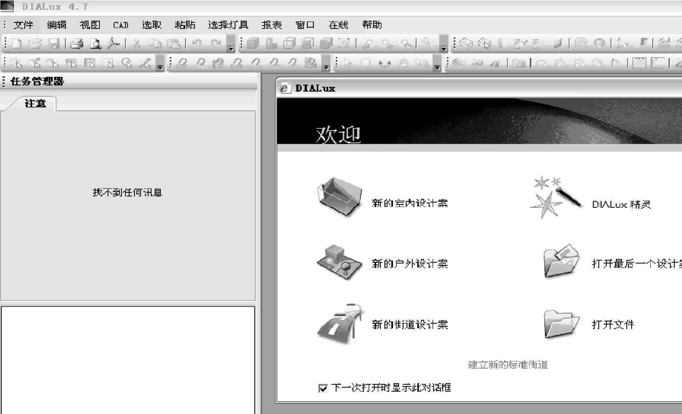Click the sphere icon in the top toolbar
This screenshot has width=682, height=414.
(x=599, y=43)
